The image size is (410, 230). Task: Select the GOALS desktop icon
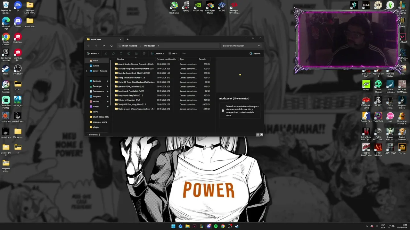366,86
